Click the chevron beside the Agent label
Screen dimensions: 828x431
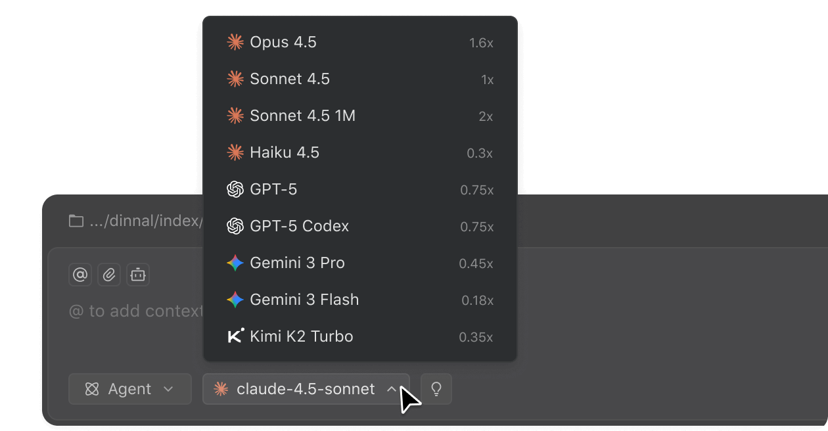168,389
